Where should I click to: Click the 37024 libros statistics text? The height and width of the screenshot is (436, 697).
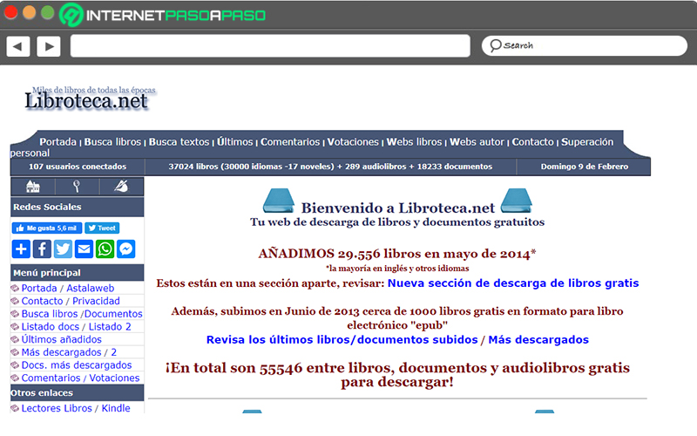[x=330, y=167]
